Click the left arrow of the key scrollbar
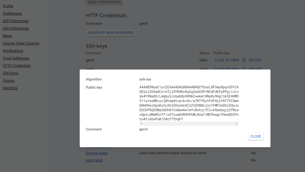The height and width of the screenshot is (172, 305). coord(141,124)
